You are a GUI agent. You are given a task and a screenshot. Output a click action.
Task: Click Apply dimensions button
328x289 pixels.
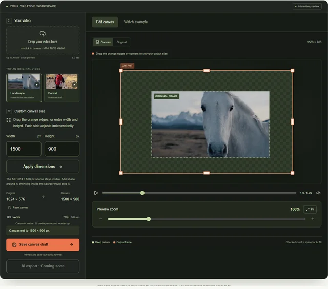(43, 167)
